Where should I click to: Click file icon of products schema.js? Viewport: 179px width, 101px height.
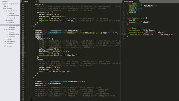(x=8, y=27)
